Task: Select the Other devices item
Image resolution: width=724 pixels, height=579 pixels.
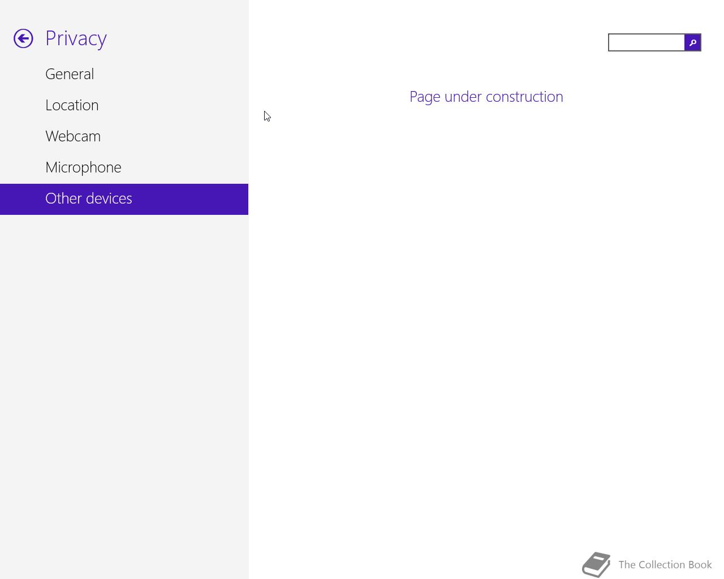Action: pyautogui.click(x=124, y=199)
